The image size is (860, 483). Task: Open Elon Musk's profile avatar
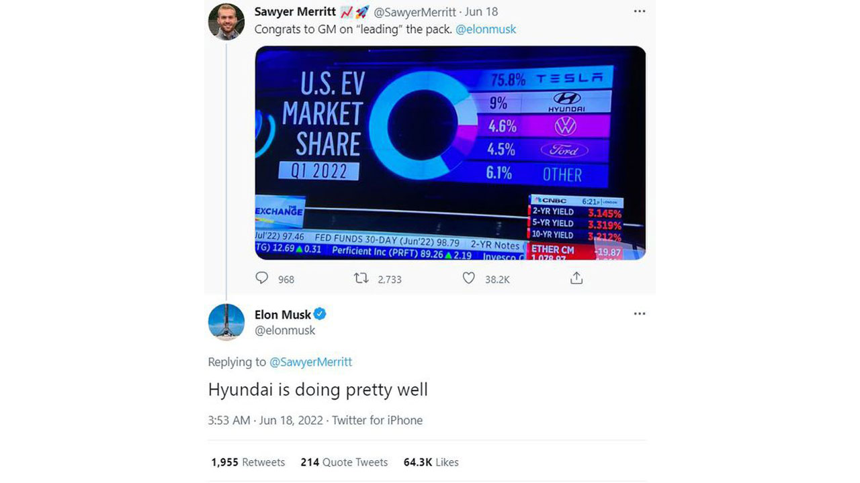[x=226, y=322]
